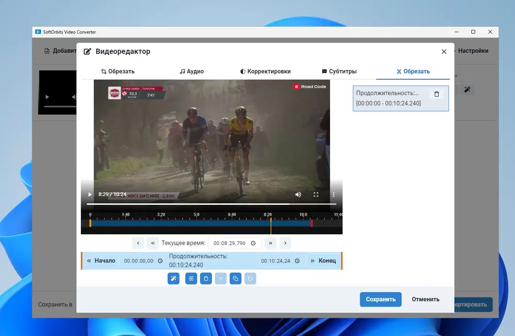
Task: Set segment end with Конец button
Action: [323, 260]
